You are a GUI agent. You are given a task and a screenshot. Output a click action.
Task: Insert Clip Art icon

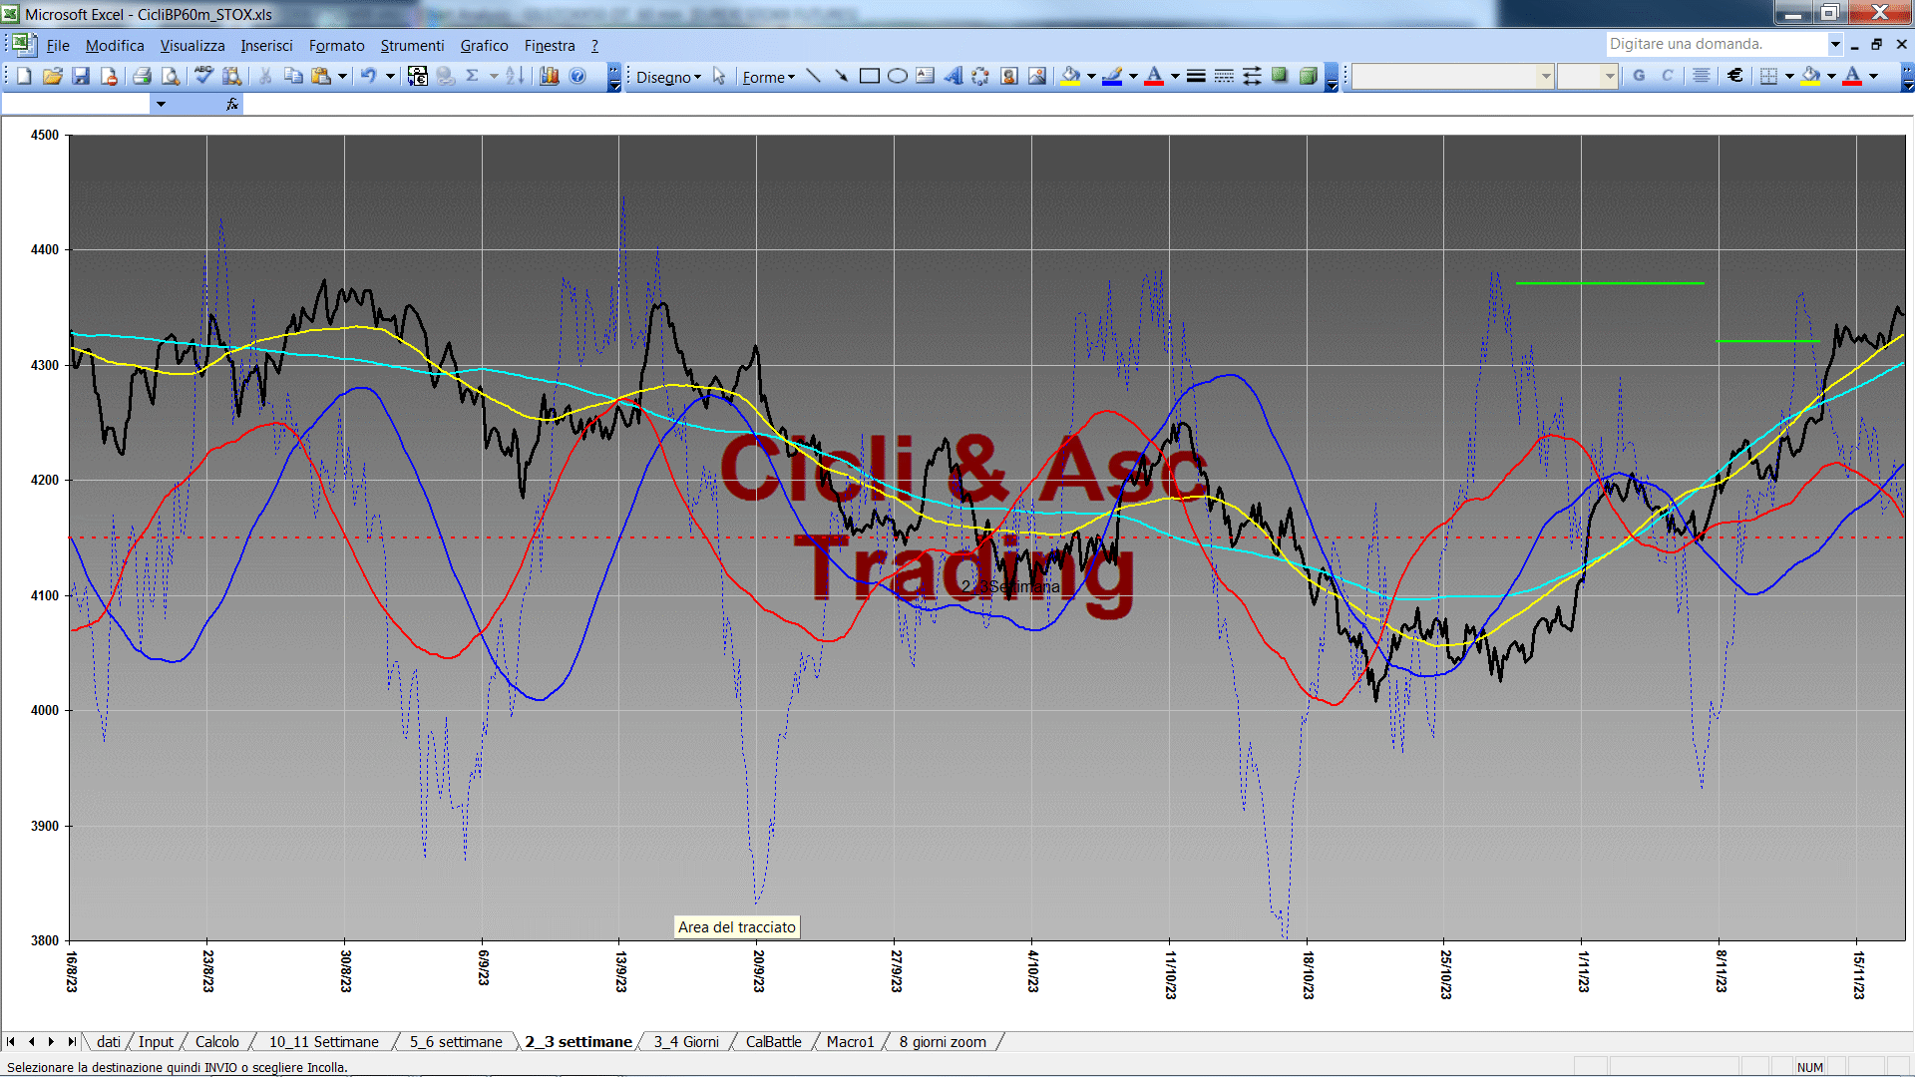point(1009,76)
